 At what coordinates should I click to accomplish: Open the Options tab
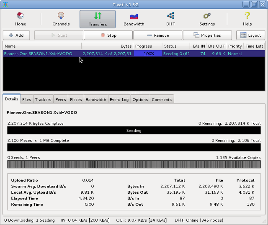pyautogui.click(x=140, y=99)
